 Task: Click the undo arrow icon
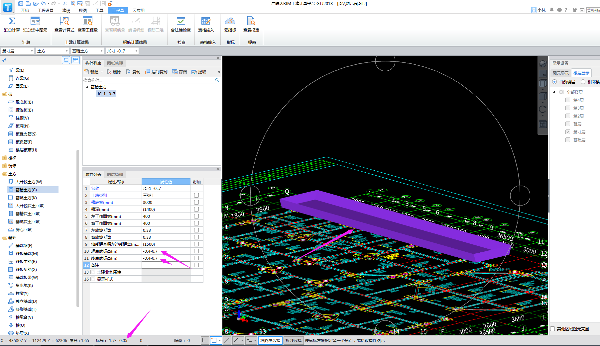coord(43,3)
